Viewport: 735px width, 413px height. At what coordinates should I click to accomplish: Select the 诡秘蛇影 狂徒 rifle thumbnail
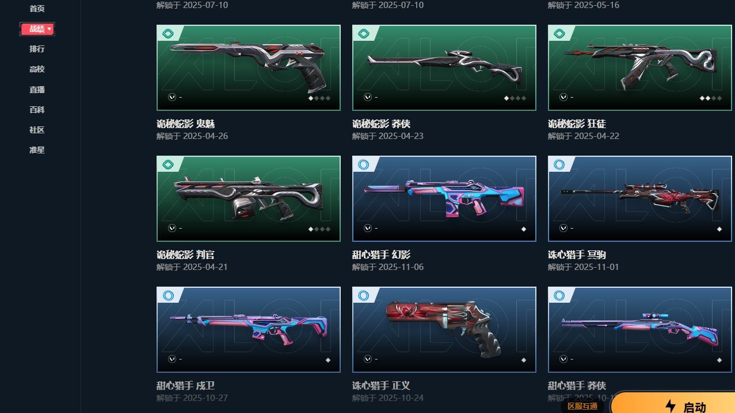[640, 68]
